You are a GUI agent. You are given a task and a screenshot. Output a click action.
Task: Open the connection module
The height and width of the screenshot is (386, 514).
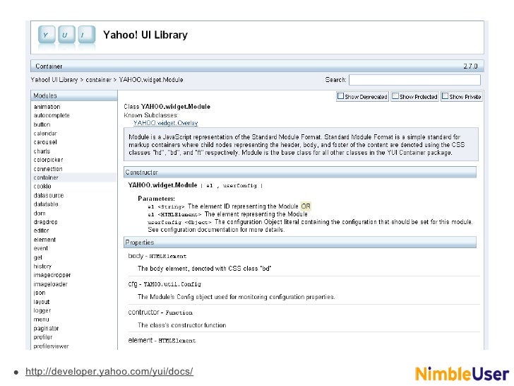click(48, 169)
